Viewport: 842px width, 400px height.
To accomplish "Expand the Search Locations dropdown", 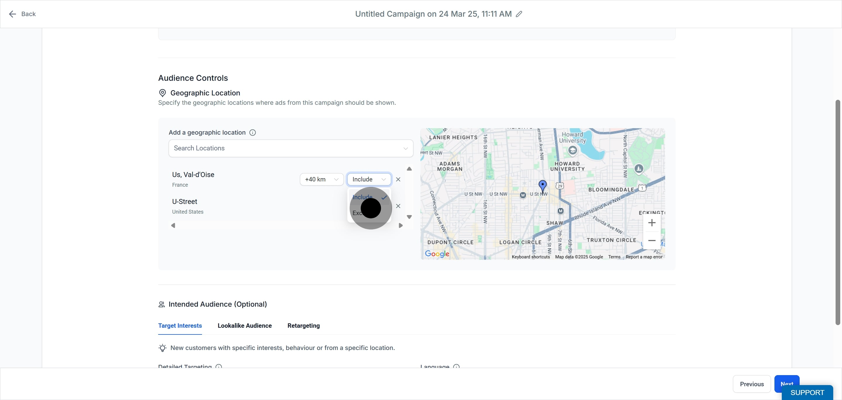I will tap(291, 148).
